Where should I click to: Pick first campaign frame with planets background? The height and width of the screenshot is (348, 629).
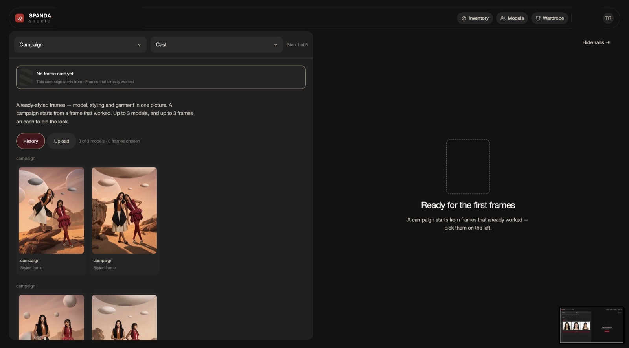(x=51, y=210)
